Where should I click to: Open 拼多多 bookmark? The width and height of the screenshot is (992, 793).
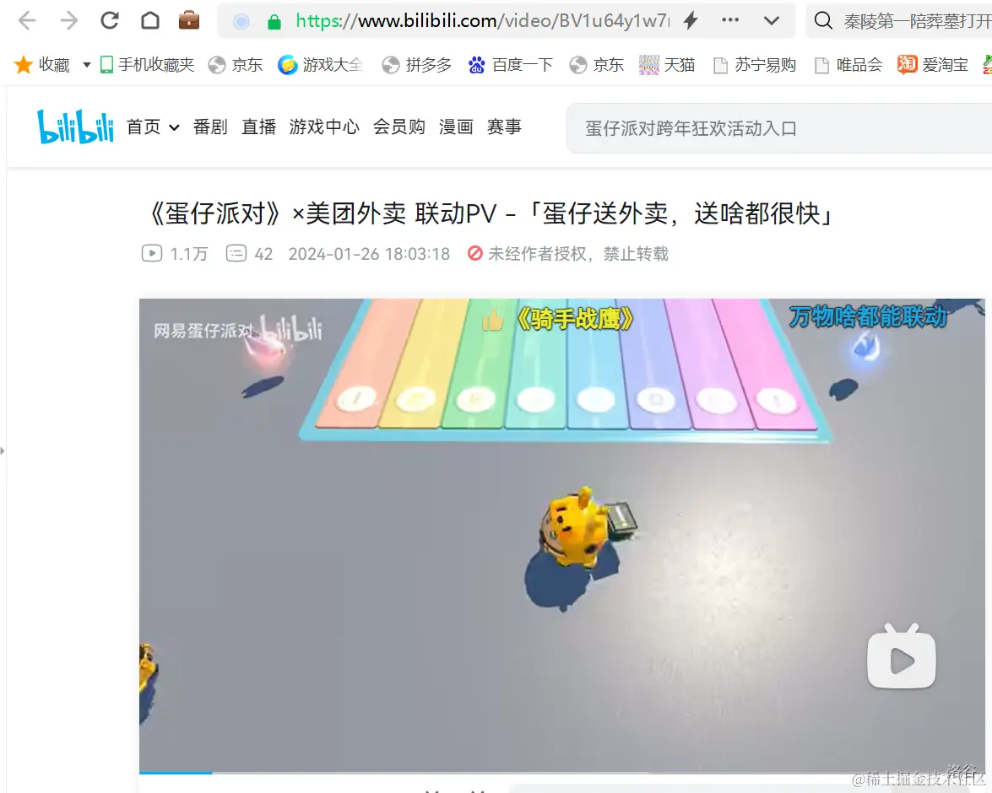pyautogui.click(x=417, y=64)
